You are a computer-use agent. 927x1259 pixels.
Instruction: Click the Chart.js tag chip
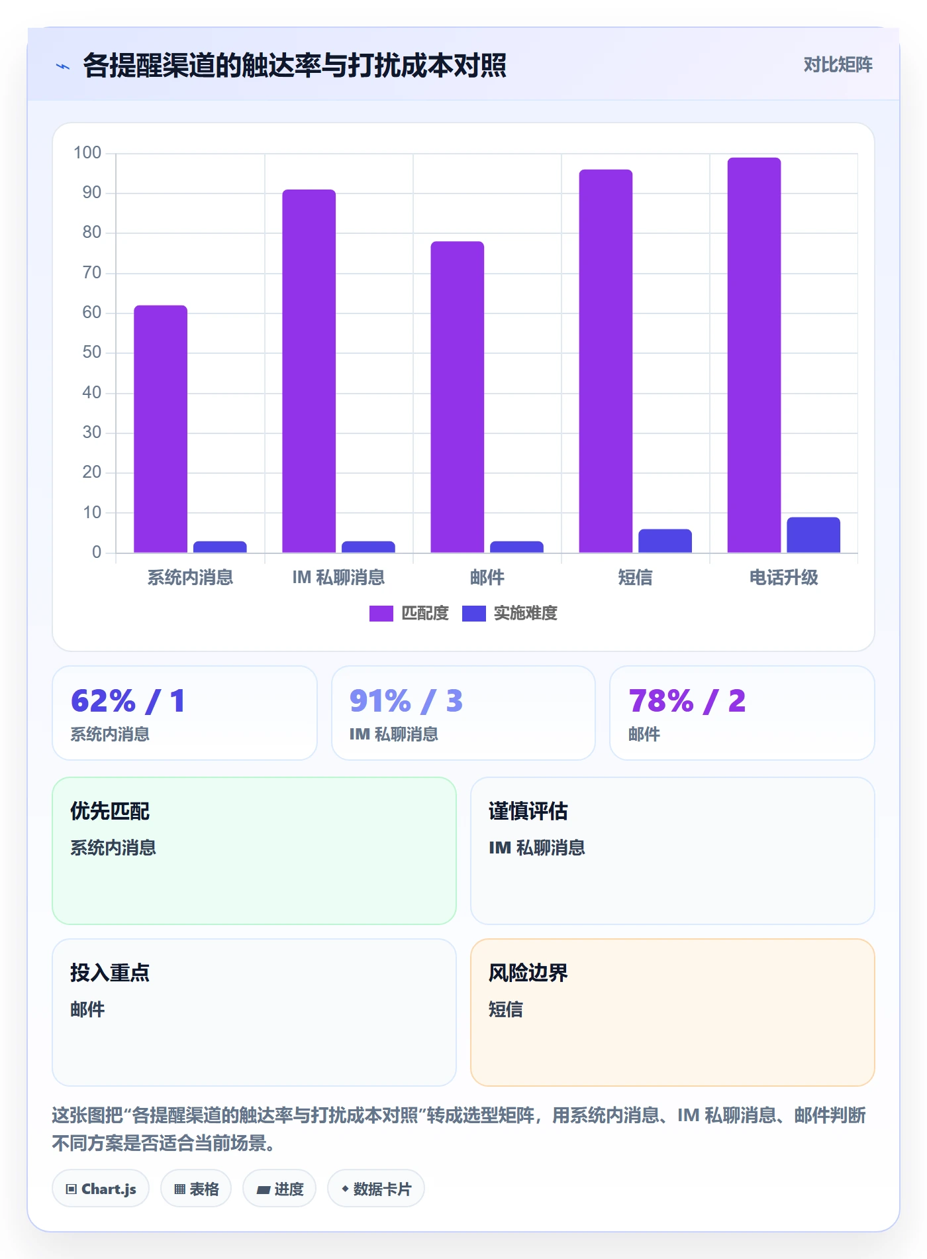(101, 1189)
